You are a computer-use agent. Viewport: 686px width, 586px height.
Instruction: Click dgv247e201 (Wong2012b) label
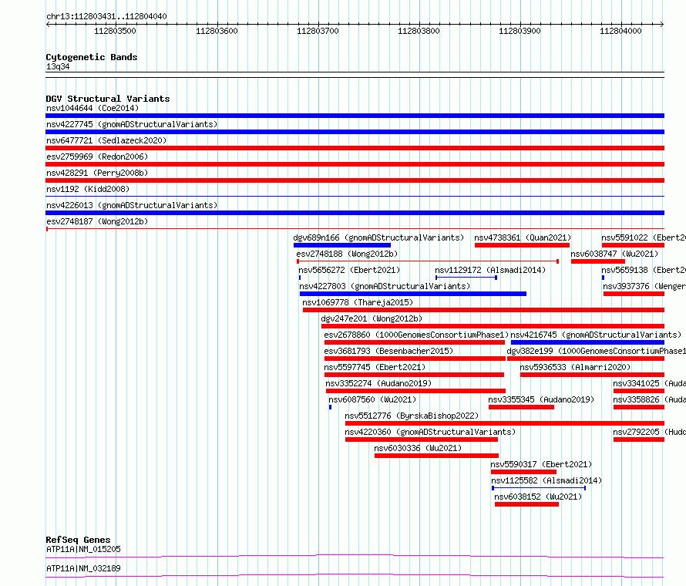(372, 318)
